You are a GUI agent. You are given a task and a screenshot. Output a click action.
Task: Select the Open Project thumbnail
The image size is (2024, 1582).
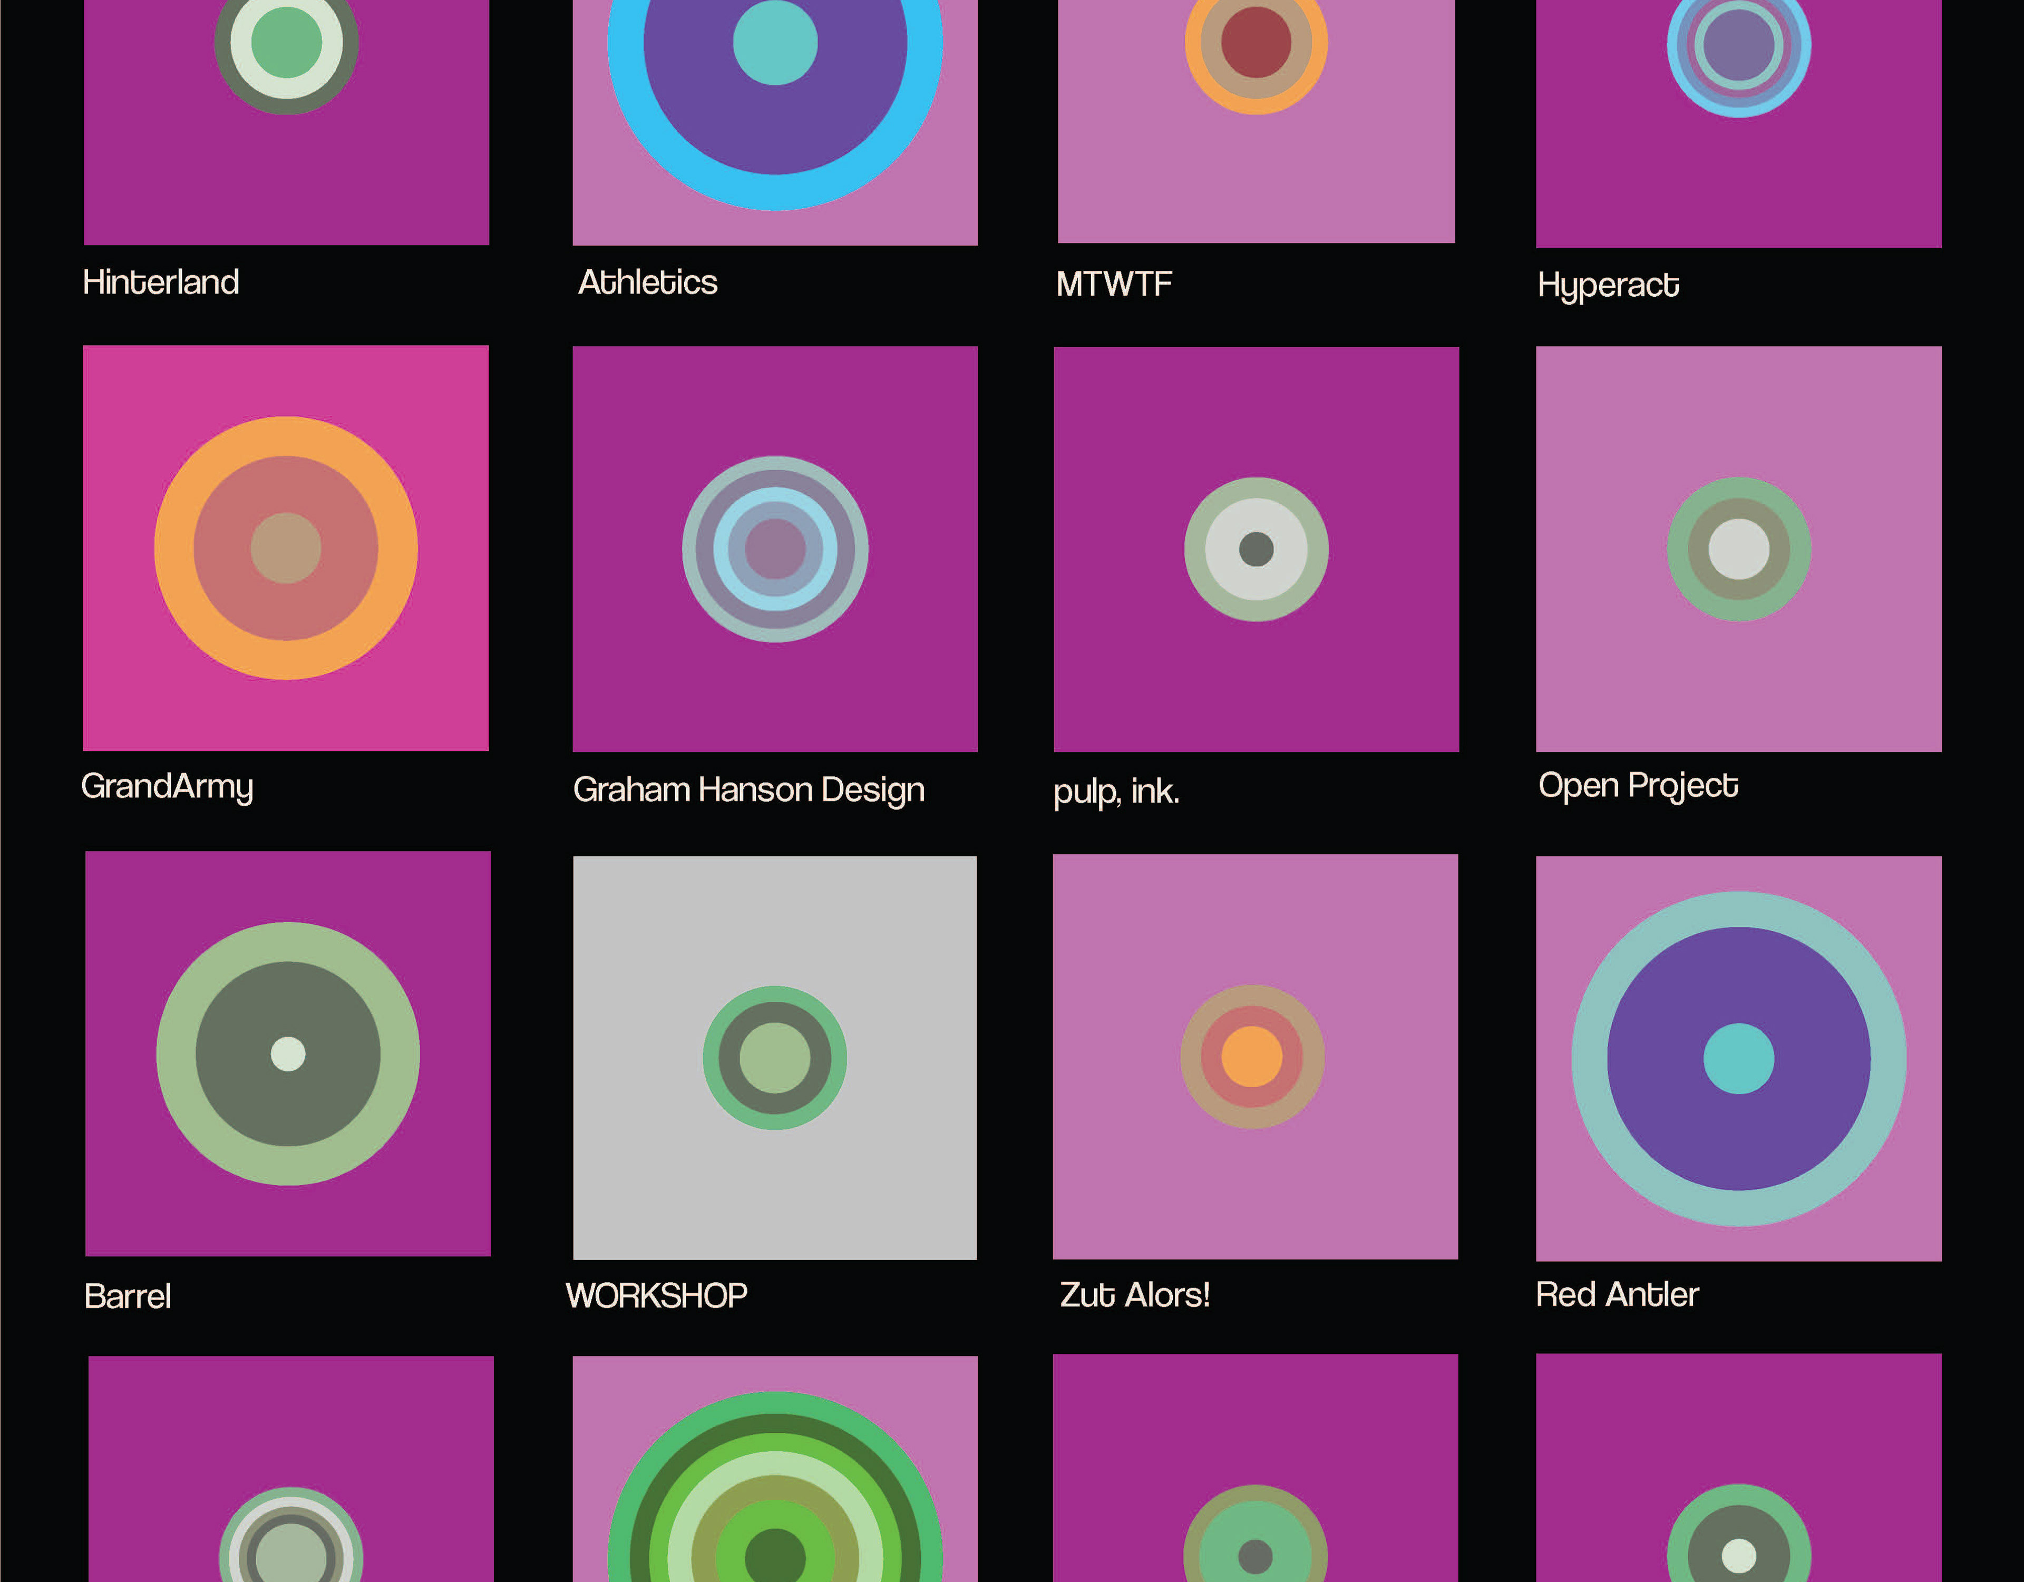1738,549
